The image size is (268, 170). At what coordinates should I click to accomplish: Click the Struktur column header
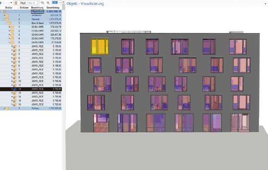9,8
